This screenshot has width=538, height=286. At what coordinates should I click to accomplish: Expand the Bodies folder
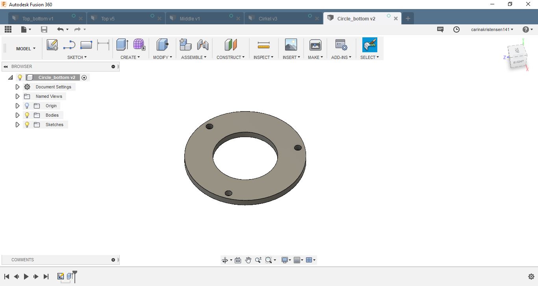(17, 115)
